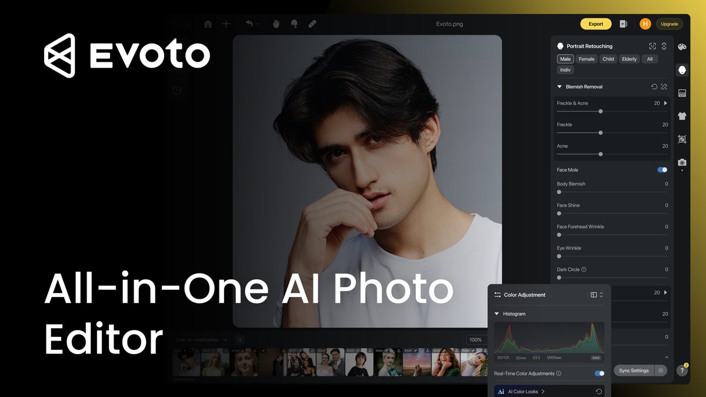Image resolution: width=706 pixels, height=397 pixels.
Task: Click the Upgrade button
Action: (669, 24)
